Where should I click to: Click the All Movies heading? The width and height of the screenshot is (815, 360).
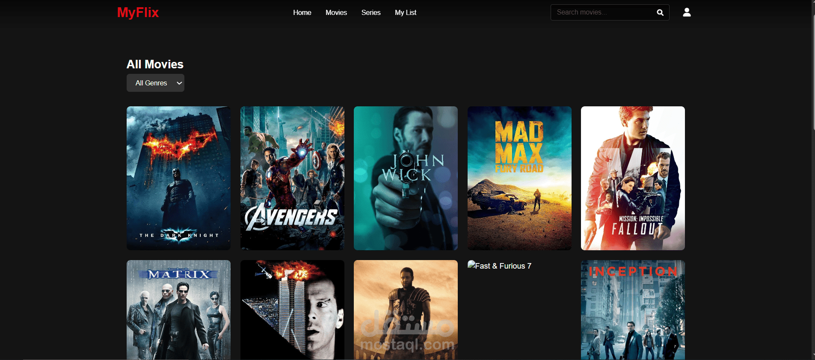(x=155, y=64)
